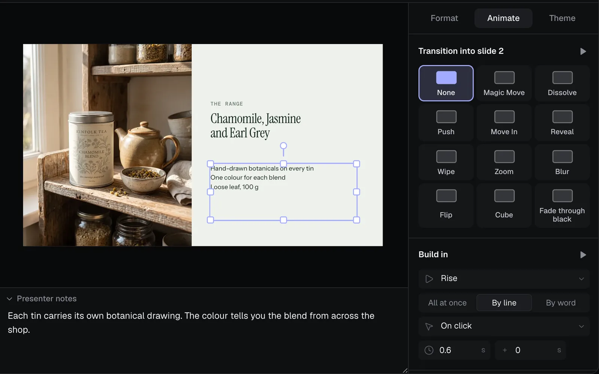Viewport: 599px width, 374px height.
Task: Set build delivery to By word
Action: [560, 303]
